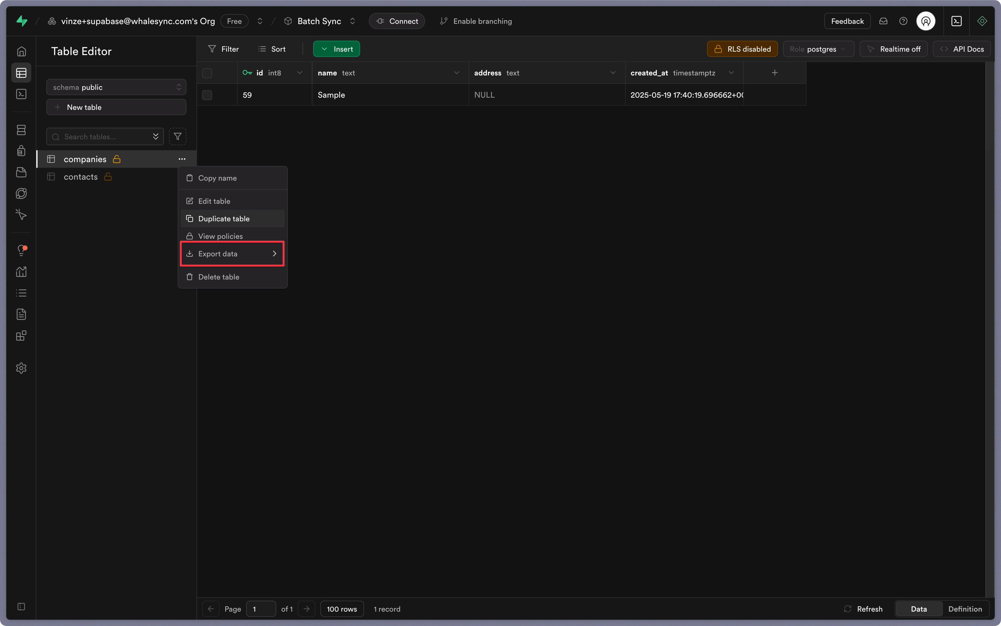
Task: Click the Feedback button
Action: pyautogui.click(x=847, y=21)
